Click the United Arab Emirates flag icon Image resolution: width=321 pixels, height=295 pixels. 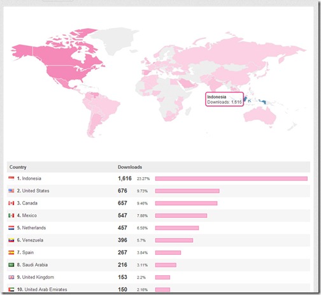(x=11, y=289)
